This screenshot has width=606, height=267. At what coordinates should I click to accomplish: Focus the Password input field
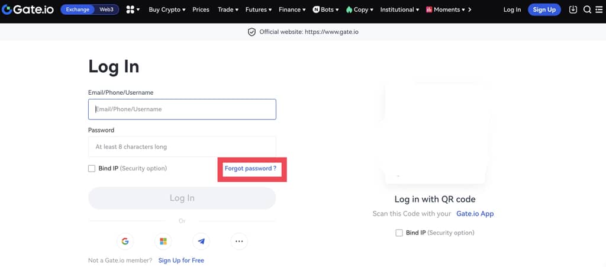pos(182,147)
